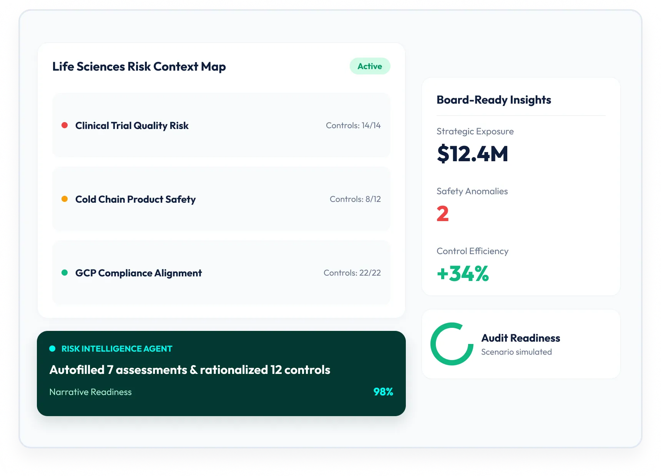Viewport: 661px width, 476px height.
Task: Click the orange dot beside Cold Chain Product Safety
Action: pyautogui.click(x=65, y=199)
